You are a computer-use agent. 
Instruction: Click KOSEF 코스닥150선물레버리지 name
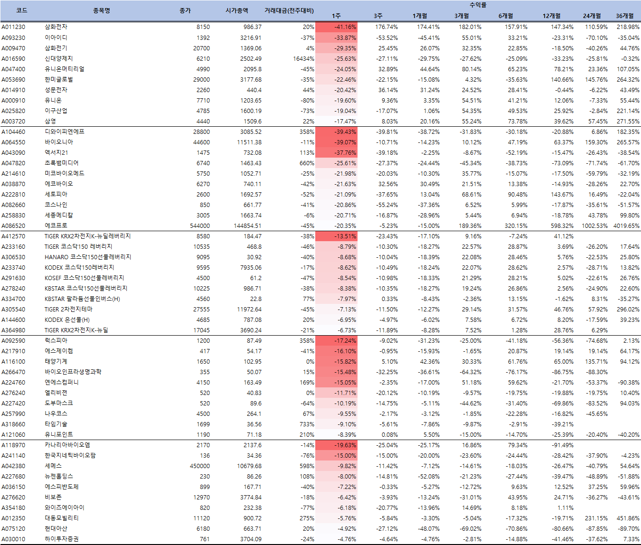(x=85, y=278)
